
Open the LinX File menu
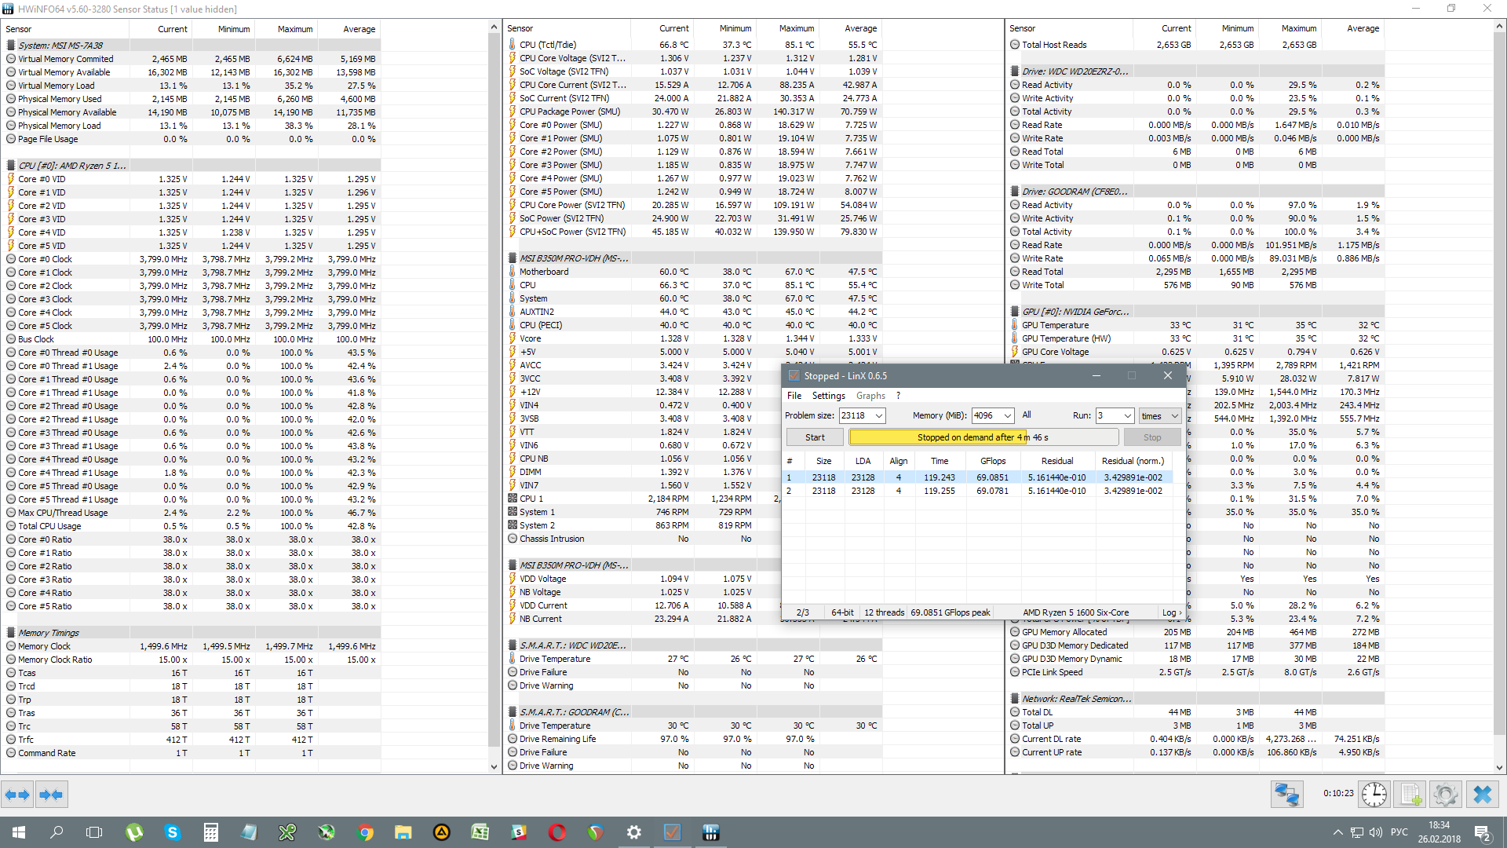[794, 396]
